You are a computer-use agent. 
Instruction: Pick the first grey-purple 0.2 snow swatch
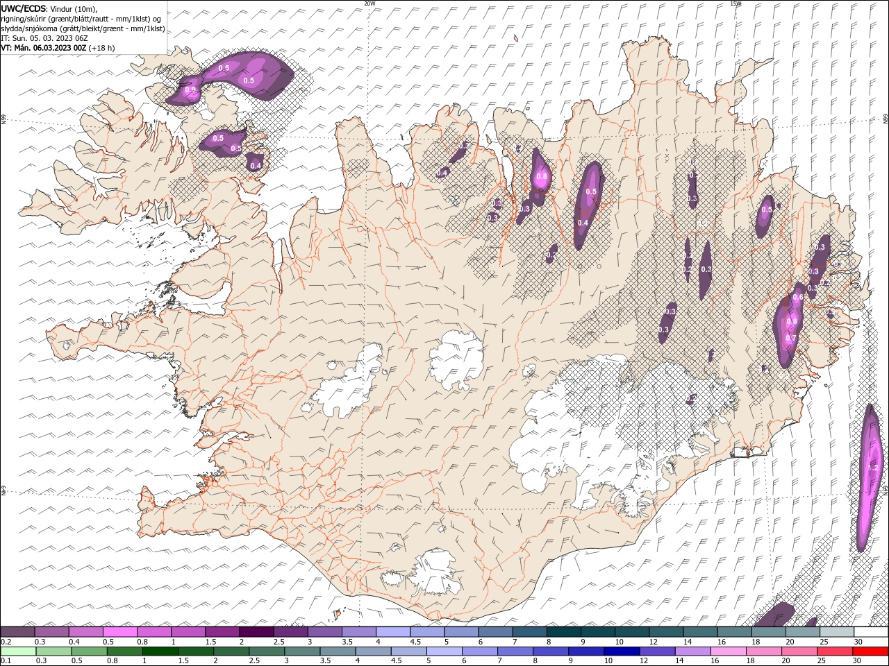(18, 632)
